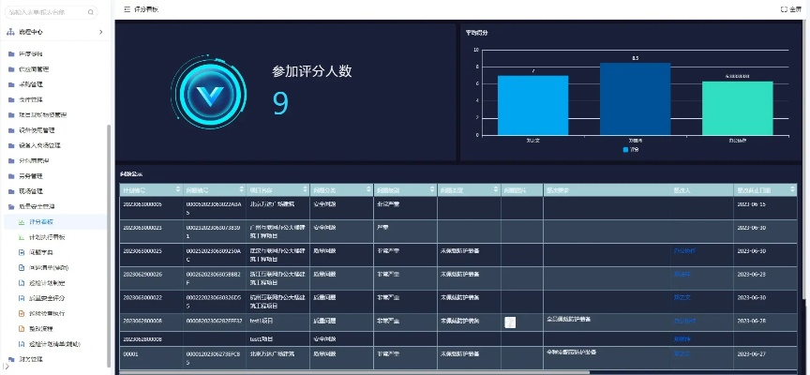Open 计划执行看板 in the sidebar menu
810x375 pixels.
(45, 237)
